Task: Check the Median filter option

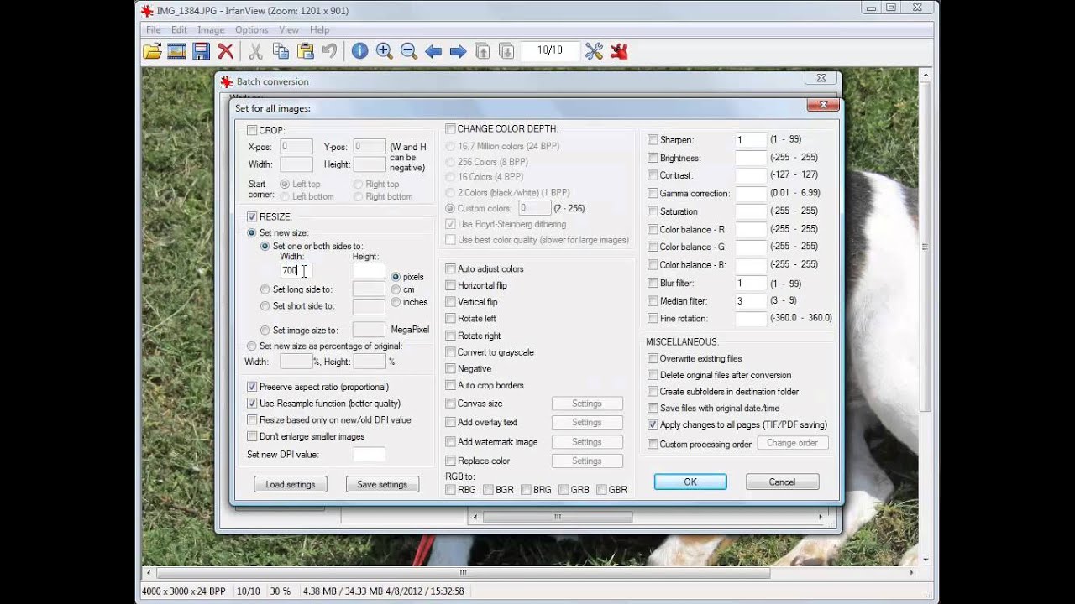Action: (653, 300)
